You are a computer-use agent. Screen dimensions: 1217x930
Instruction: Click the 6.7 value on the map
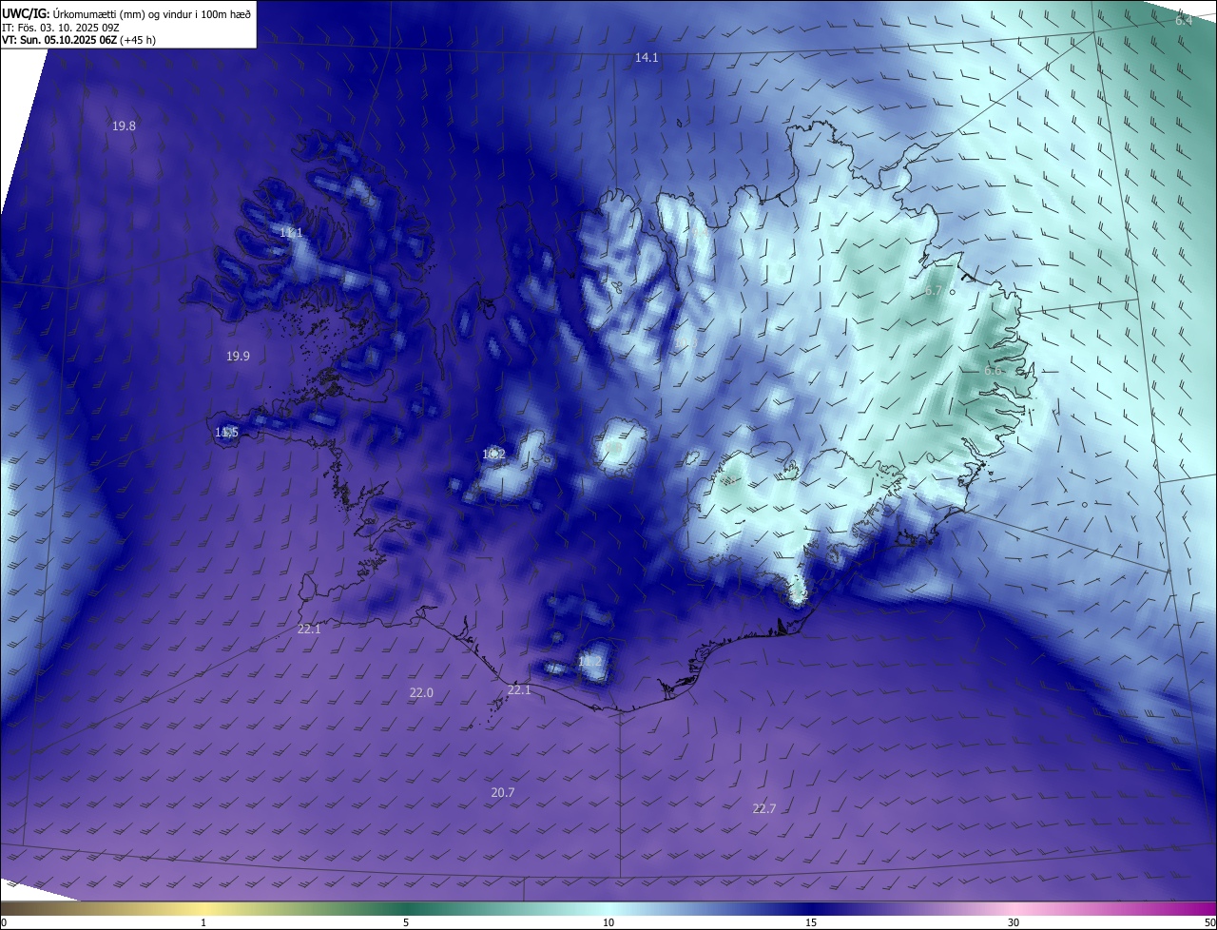934,291
